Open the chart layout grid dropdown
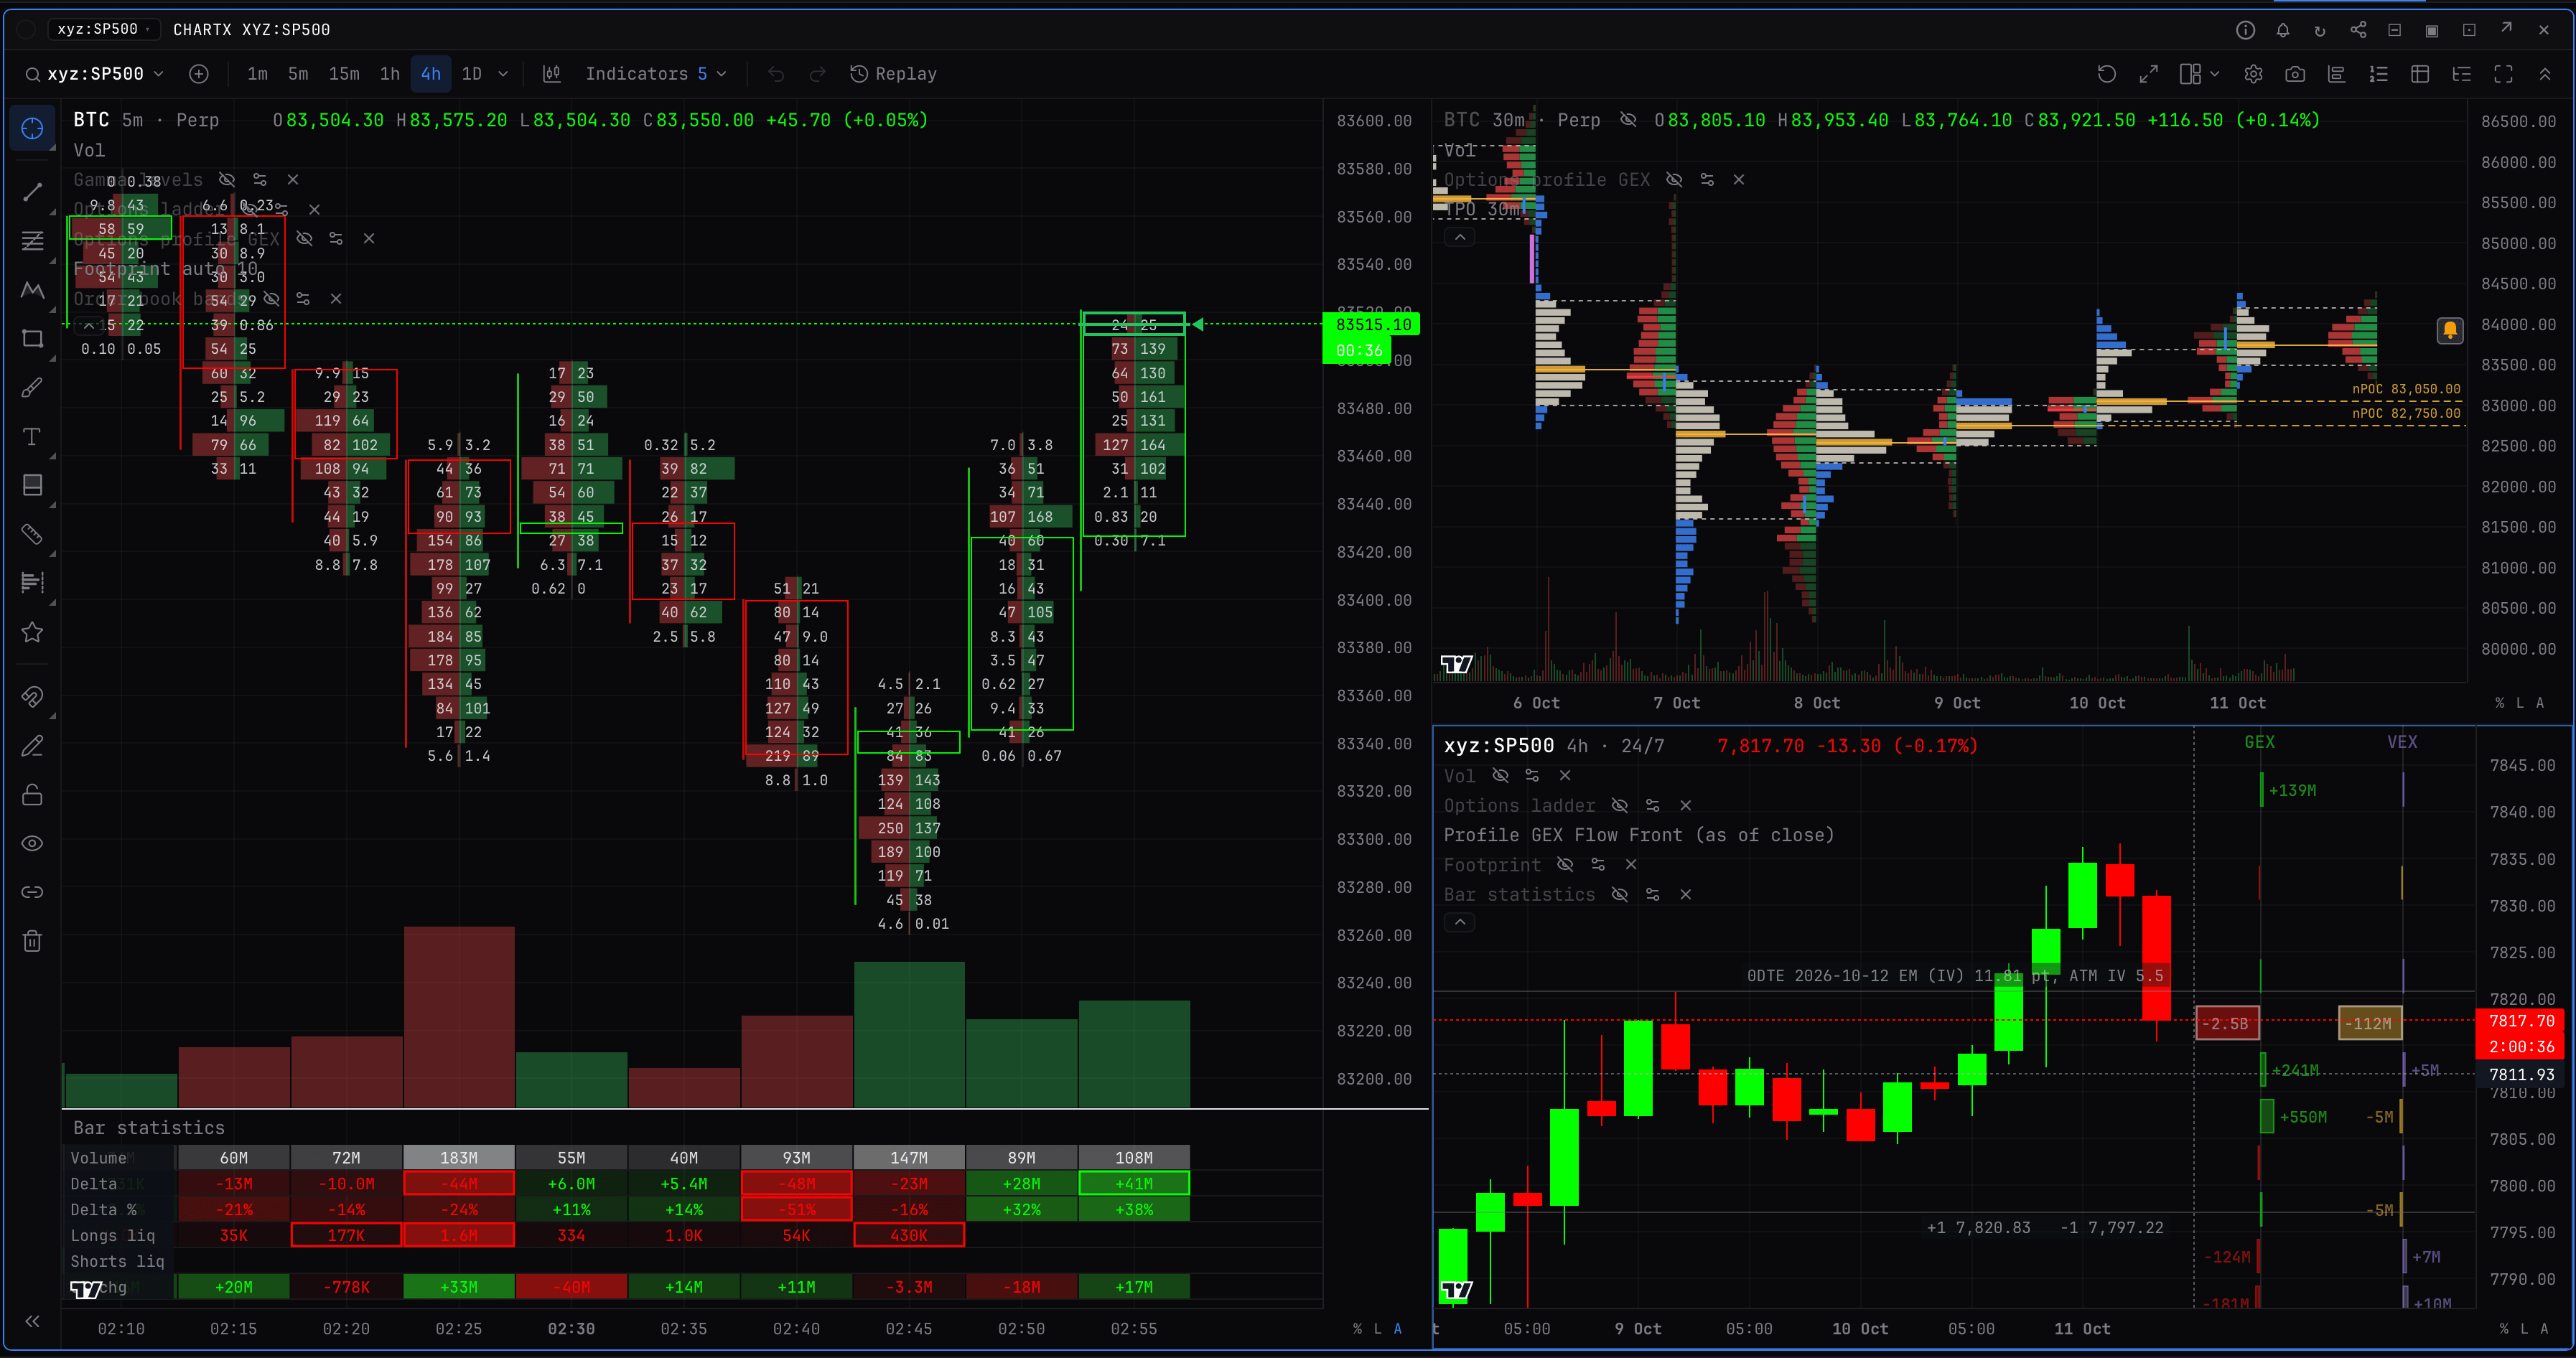2576x1358 pixels. tap(2200, 74)
